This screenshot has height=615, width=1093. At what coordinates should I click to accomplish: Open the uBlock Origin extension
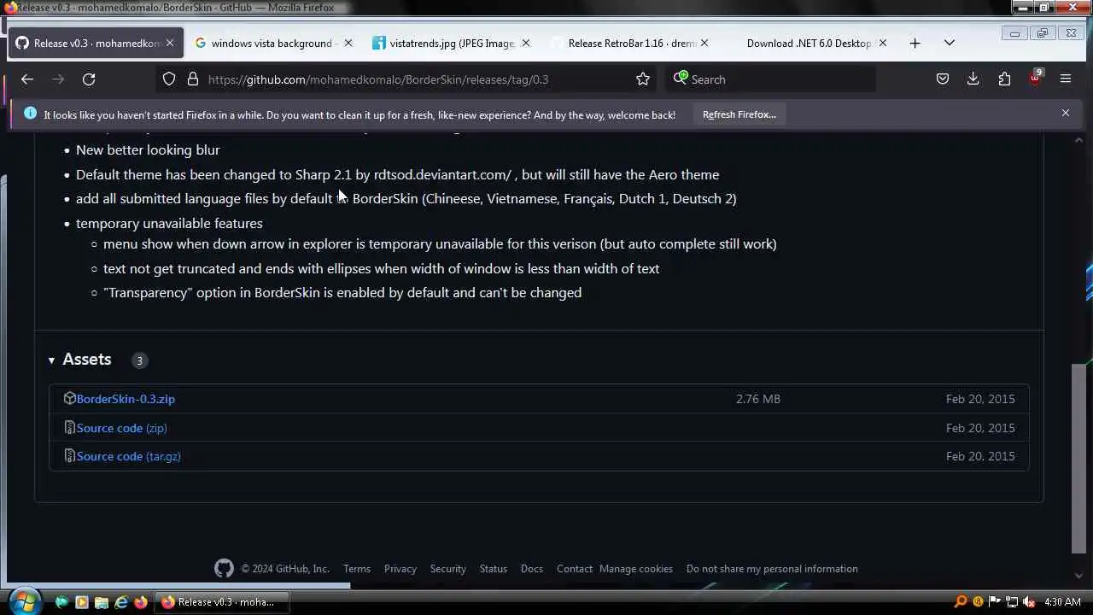point(1035,79)
